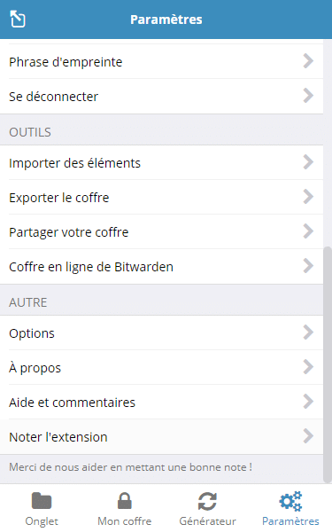332x532 pixels.
Task: Open Phrase d'empreinte entry
Action: (162, 62)
